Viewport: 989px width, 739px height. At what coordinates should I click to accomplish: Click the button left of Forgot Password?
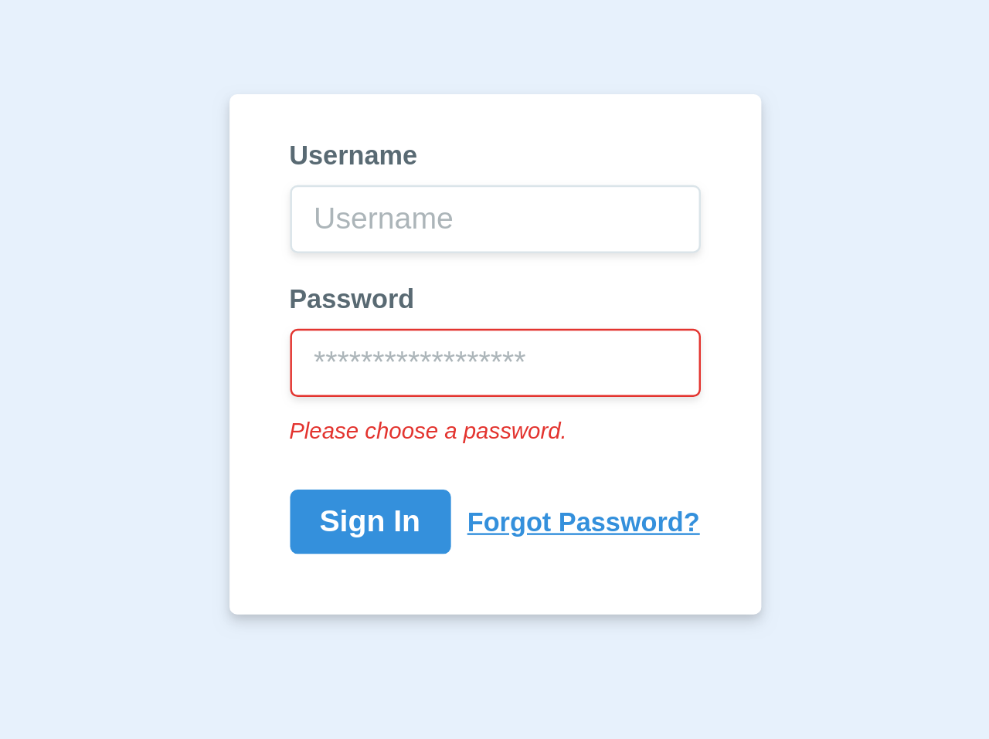pos(370,522)
